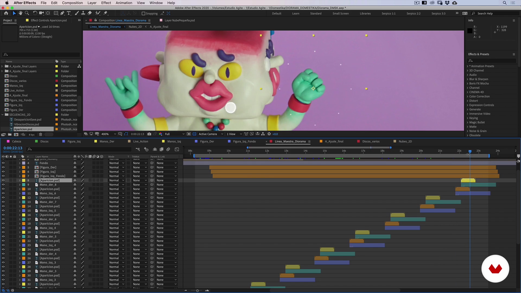The width and height of the screenshot is (521, 293).
Task: Delete selected project item with trash icon
Action: coord(40,135)
